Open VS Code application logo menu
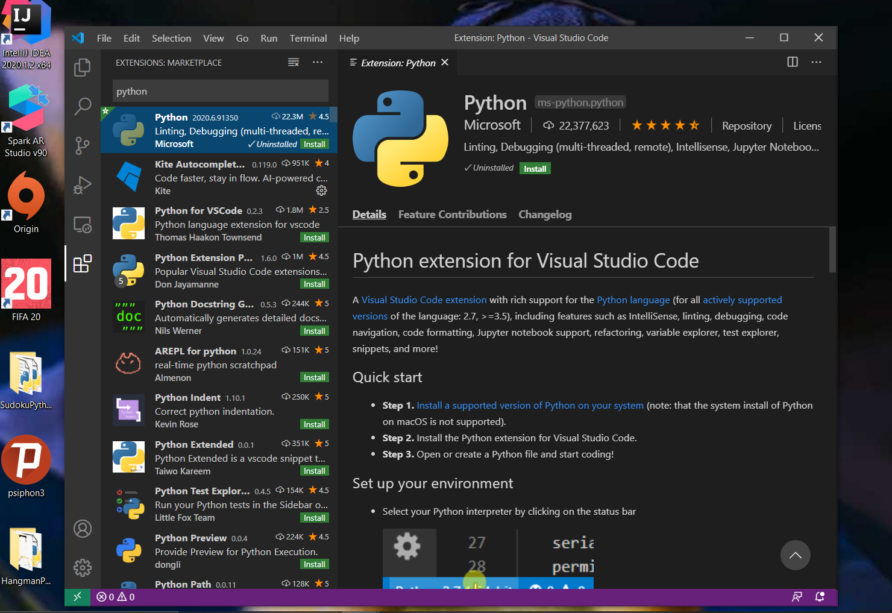 [78, 38]
